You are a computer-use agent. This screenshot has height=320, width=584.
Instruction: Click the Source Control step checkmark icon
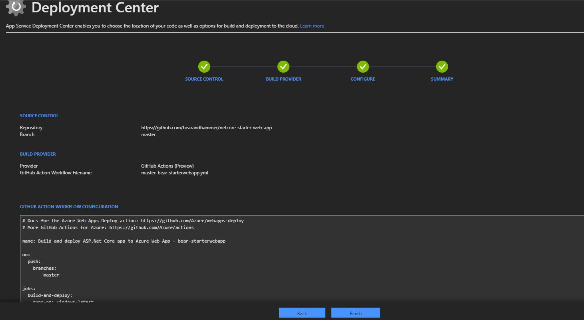(x=204, y=67)
